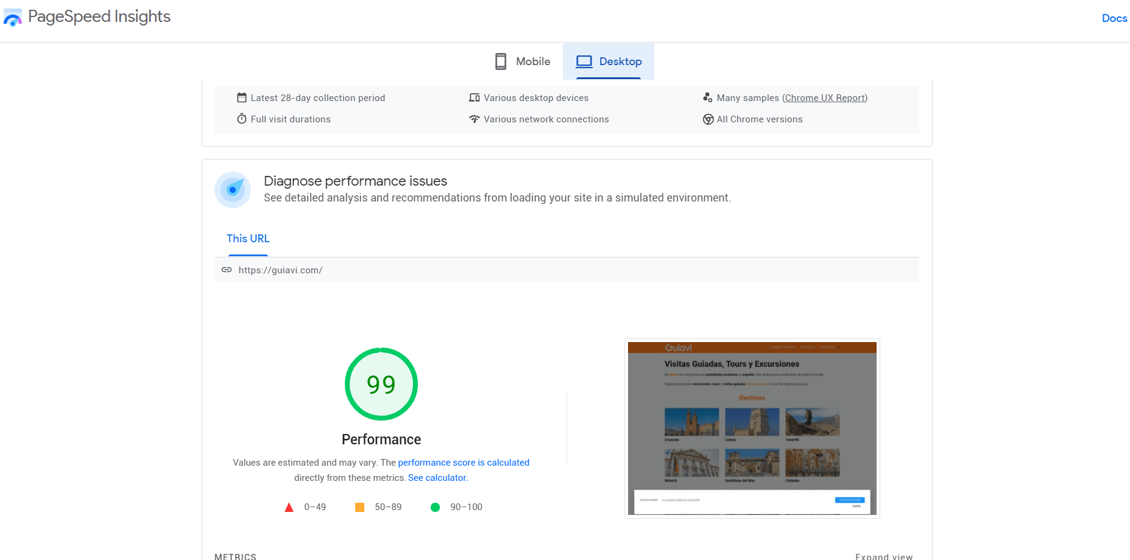Click the https://guiavi.com/ URL text
This screenshot has width=1130, height=560.
(280, 270)
